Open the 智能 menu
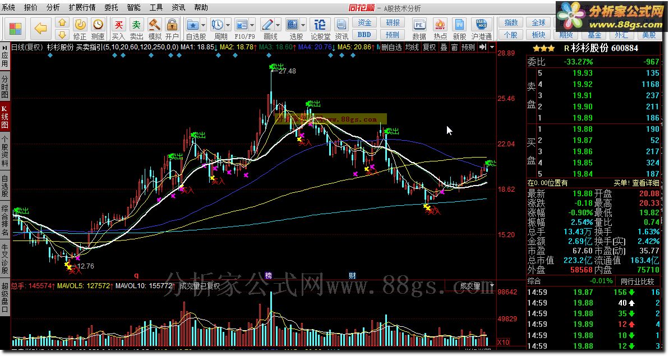Screen dimensions: 669x356 click(x=133, y=7)
